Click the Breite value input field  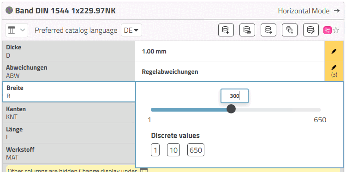coord(234,96)
